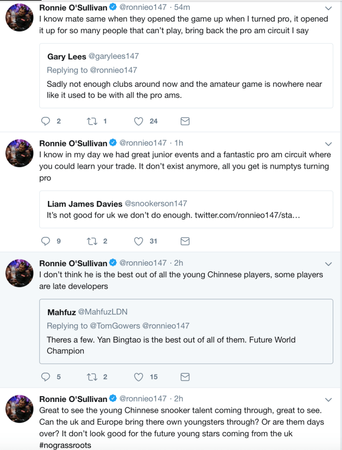Click the reply icon showing 5 replies
The height and width of the screenshot is (450, 342).
(x=45, y=377)
